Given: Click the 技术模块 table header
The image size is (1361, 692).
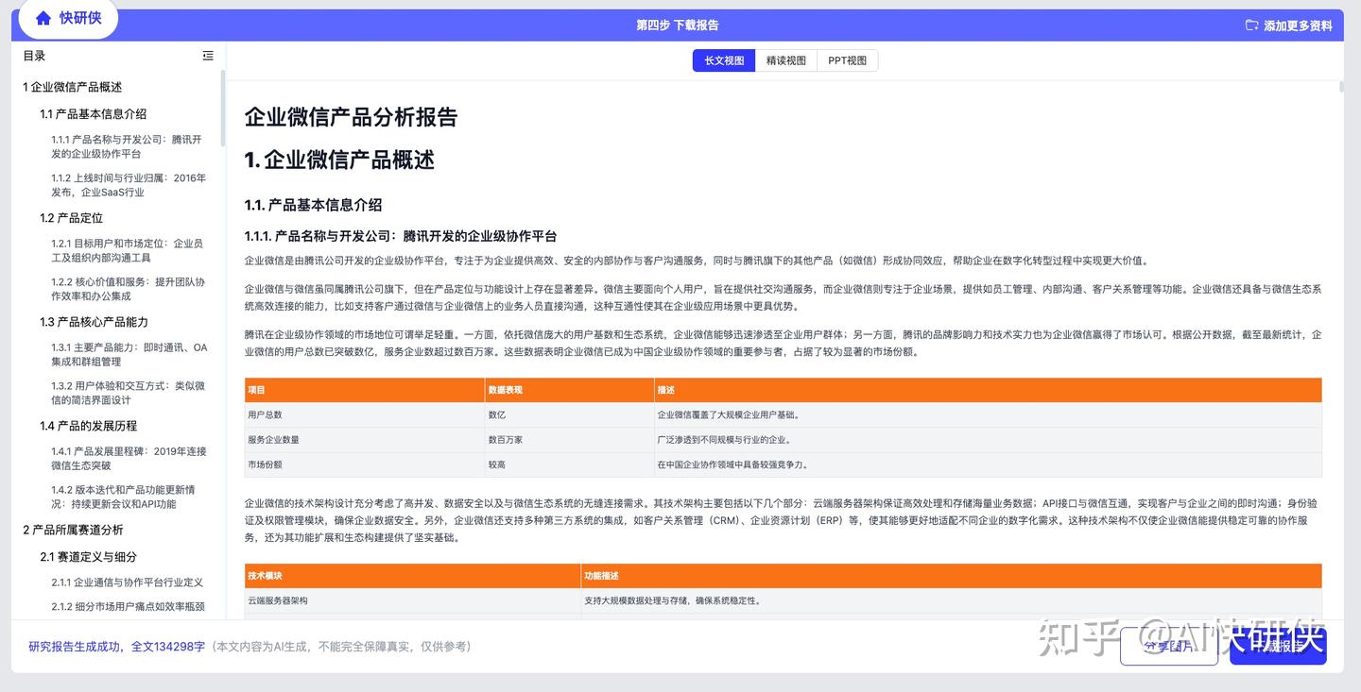Looking at the screenshot, I should point(413,576).
